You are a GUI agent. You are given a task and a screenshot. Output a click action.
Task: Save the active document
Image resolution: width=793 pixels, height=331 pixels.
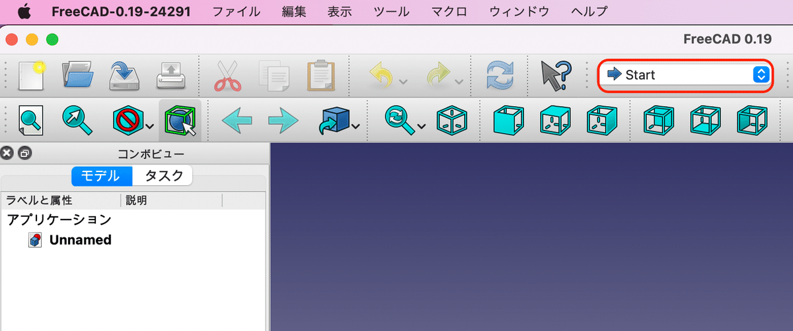point(126,75)
